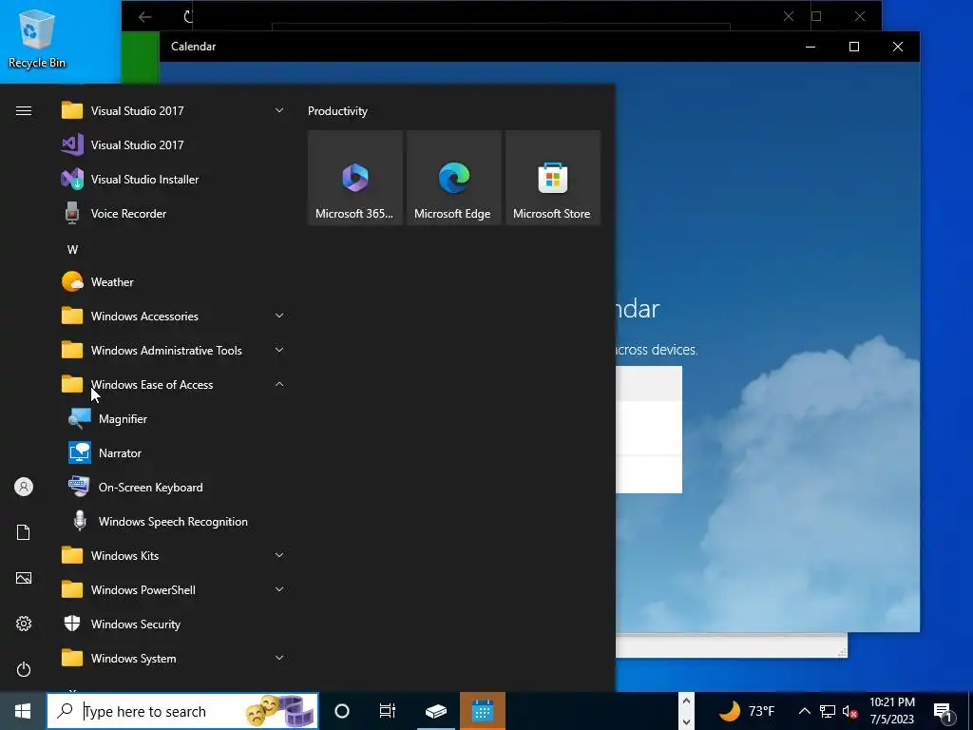Image resolution: width=973 pixels, height=730 pixels.
Task: Open Power options in Start
Action: pyautogui.click(x=24, y=669)
